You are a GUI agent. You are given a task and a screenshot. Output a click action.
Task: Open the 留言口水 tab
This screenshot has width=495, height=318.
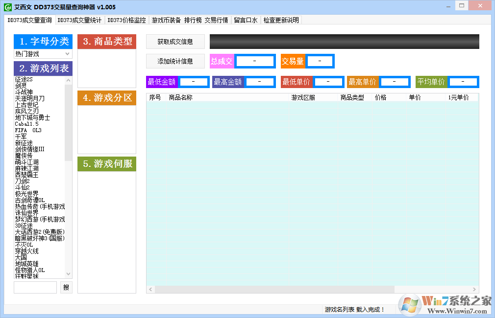click(246, 20)
